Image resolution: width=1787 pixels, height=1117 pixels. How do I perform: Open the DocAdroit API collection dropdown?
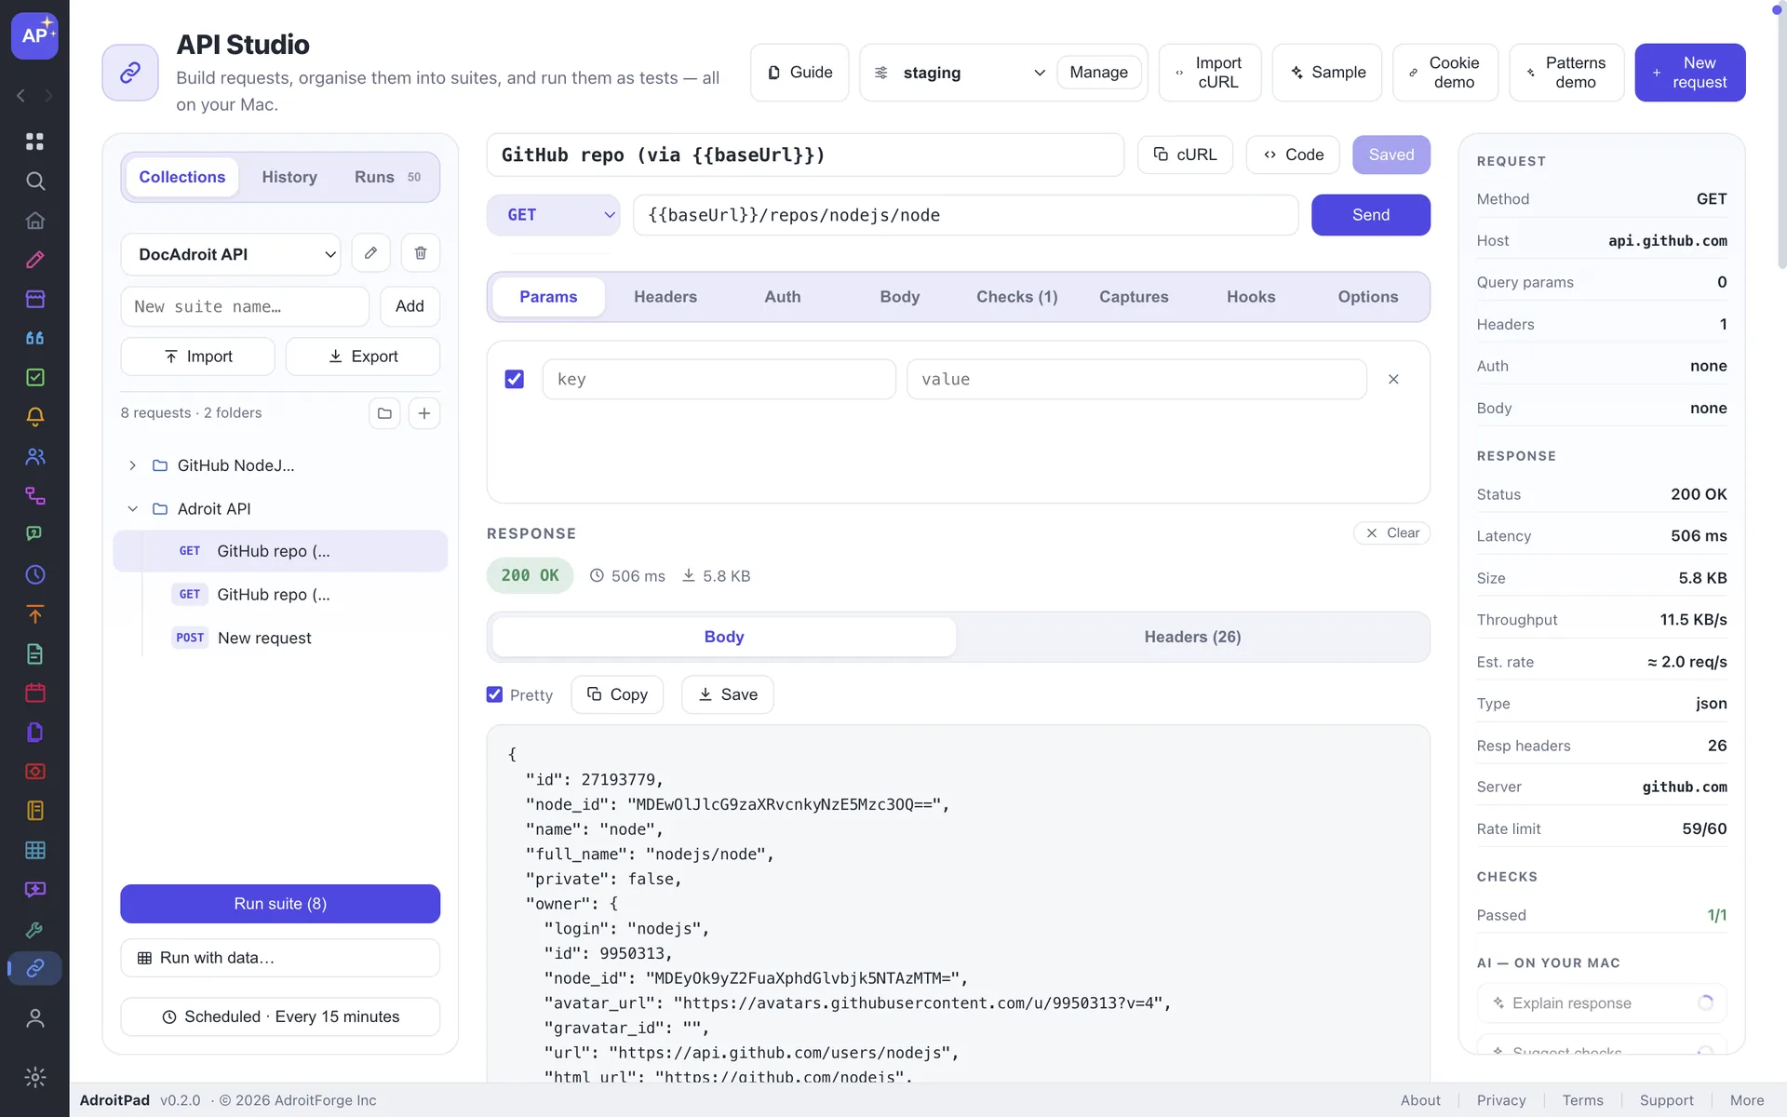pos(231,254)
